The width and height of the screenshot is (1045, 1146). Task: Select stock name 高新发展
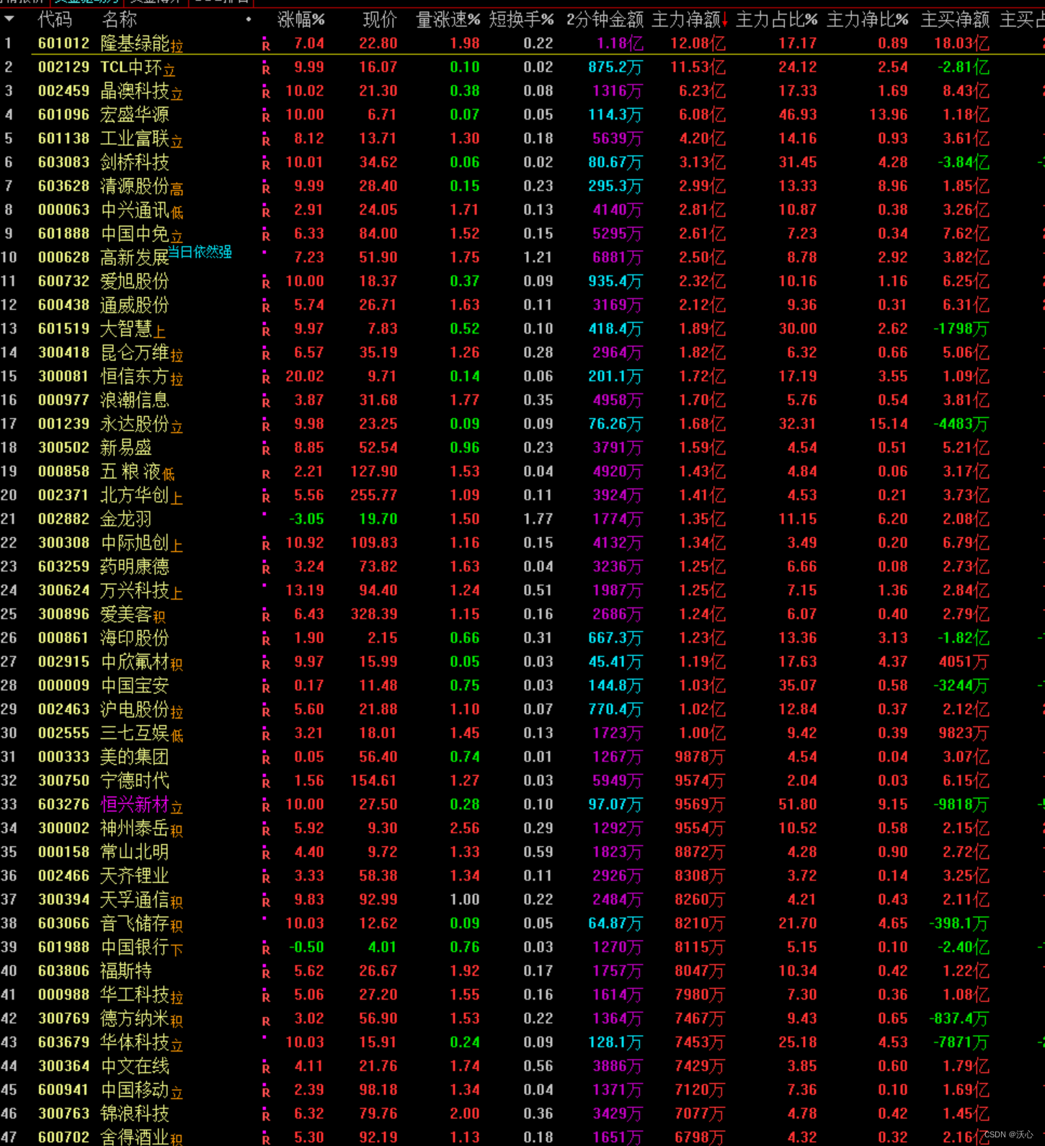[135, 257]
